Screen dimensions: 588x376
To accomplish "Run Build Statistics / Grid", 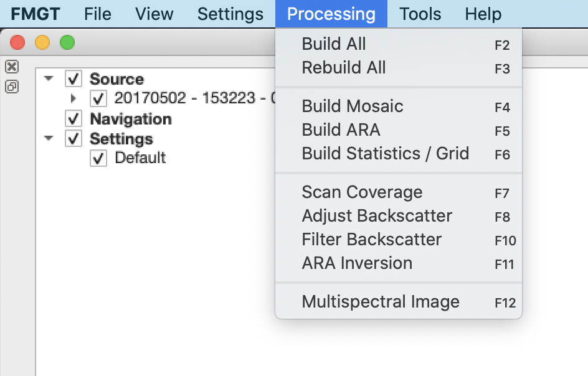I will (385, 154).
